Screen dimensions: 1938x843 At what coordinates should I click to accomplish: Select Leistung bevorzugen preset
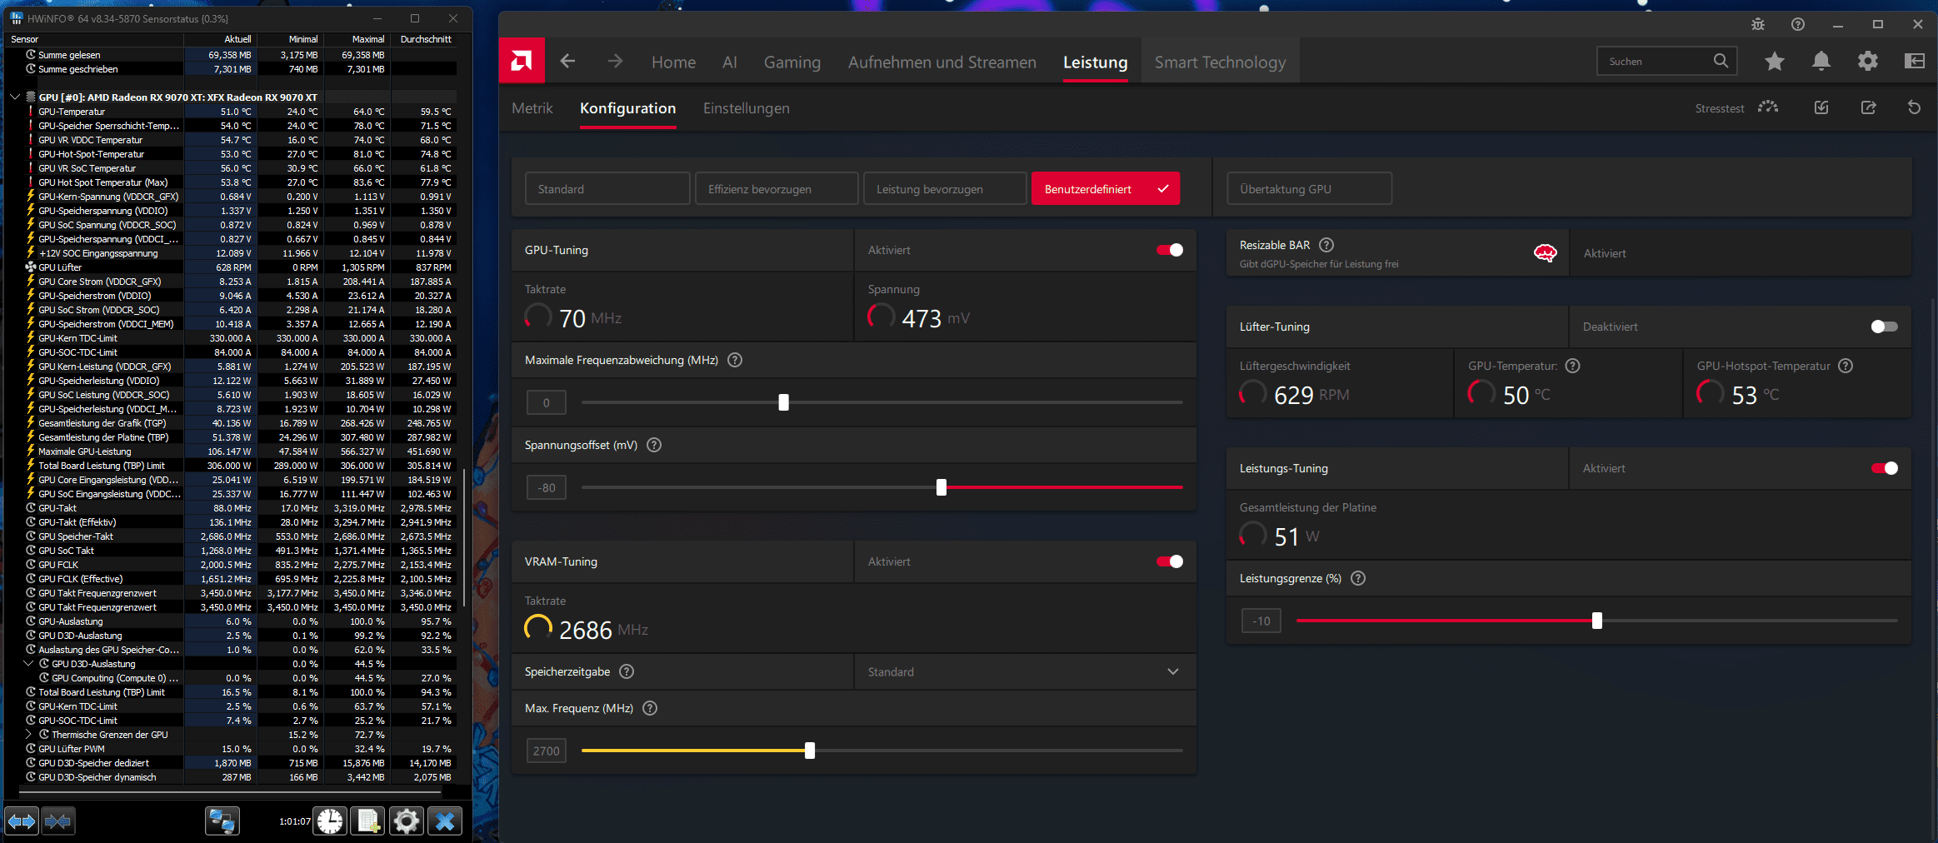(945, 189)
